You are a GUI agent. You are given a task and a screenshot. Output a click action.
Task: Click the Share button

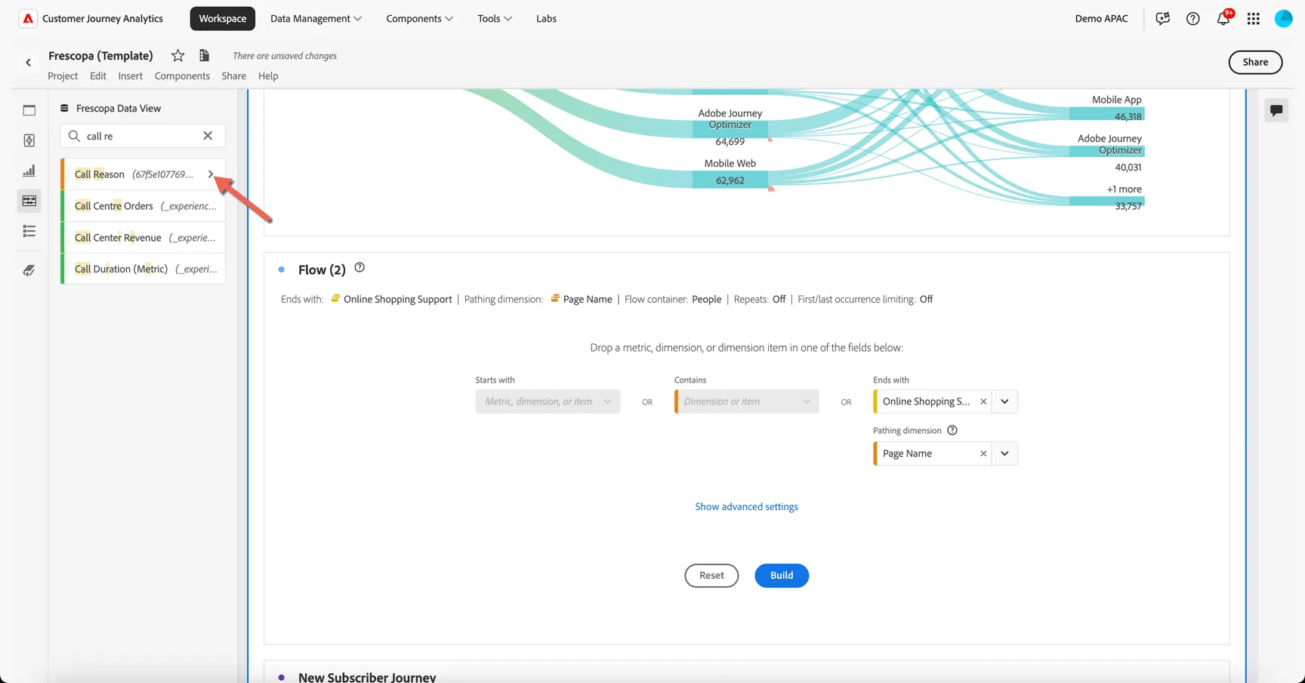pos(1255,63)
